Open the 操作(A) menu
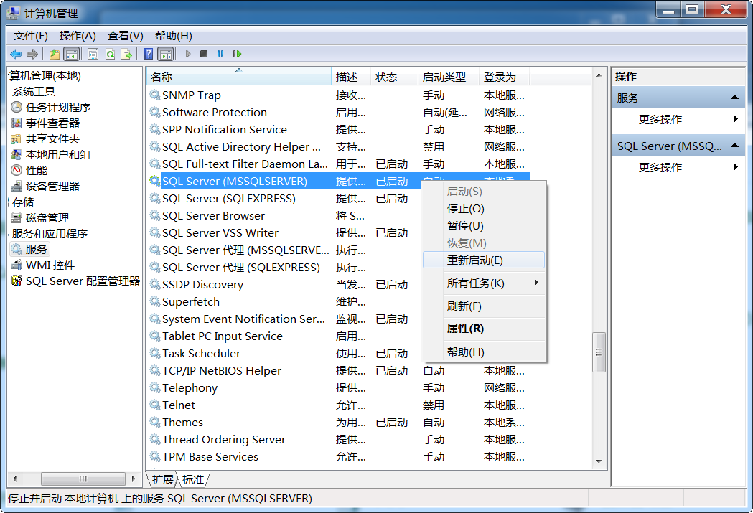This screenshot has height=513, width=753. coord(78,36)
